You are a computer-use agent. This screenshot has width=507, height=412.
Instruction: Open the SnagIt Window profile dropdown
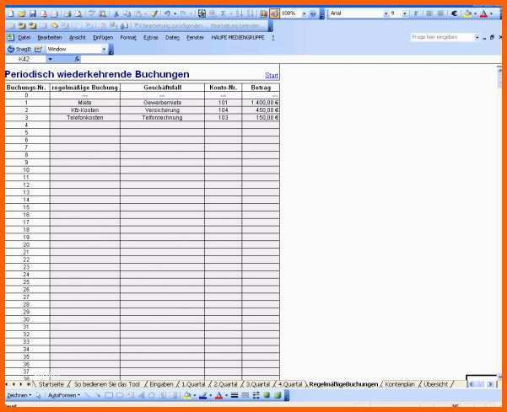coord(104,49)
